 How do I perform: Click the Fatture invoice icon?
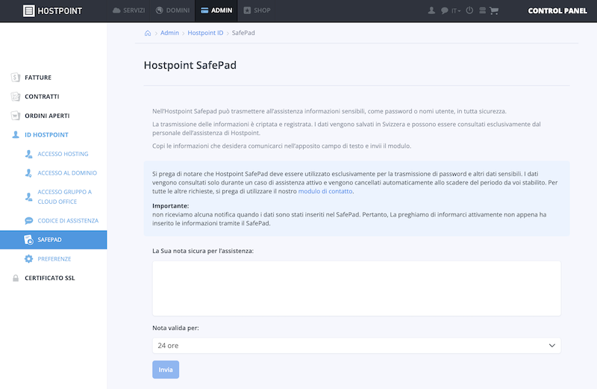pos(15,78)
